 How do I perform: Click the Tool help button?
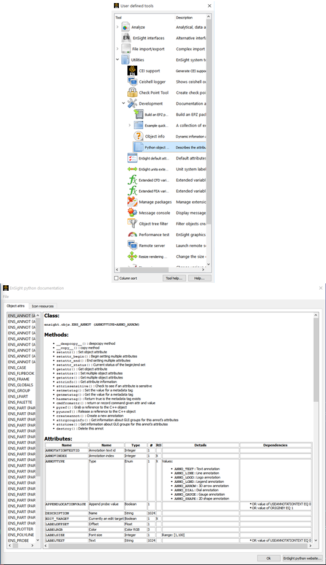(x=174, y=278)
